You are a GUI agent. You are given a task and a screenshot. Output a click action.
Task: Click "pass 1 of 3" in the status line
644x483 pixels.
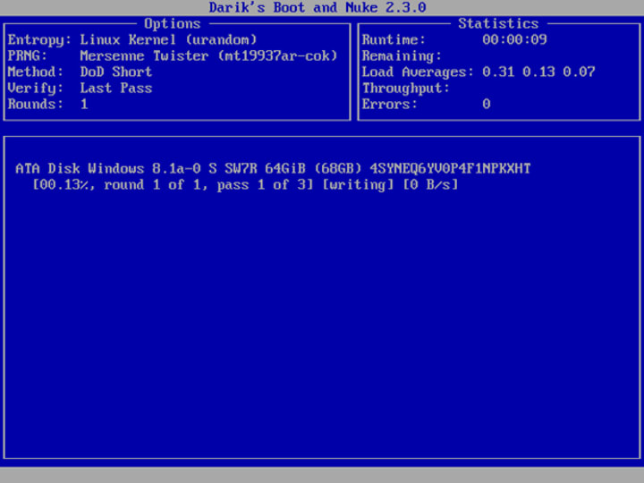click(x=261, y=185)
